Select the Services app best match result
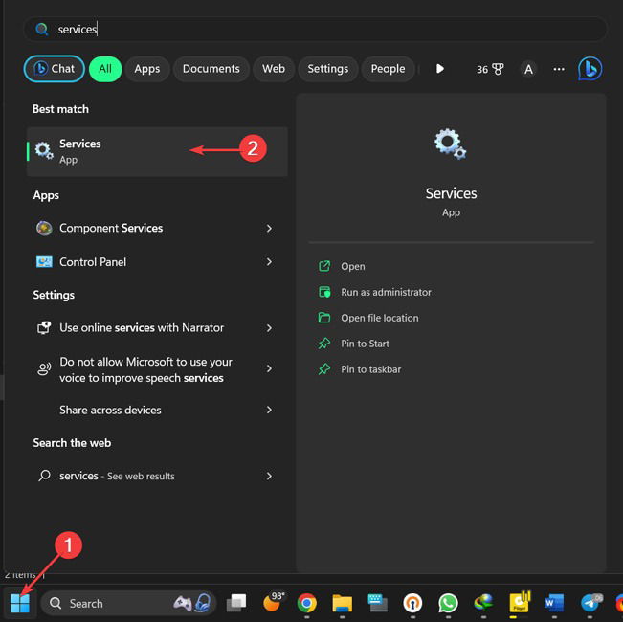Image resolution: width=623 pixels, height=622 pixels. click(157, 152)
